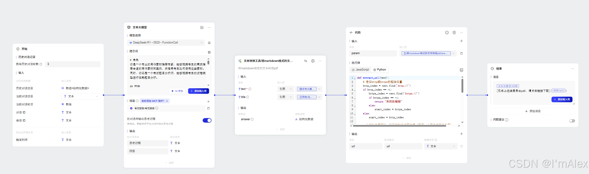Edit the url 取值路径 field
Image resolution: width=589 pixels, height=174 pixels.
coord(403,146)
